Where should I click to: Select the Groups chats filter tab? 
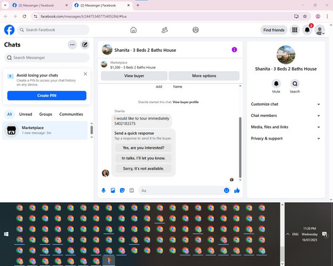[x=45, y=114]
